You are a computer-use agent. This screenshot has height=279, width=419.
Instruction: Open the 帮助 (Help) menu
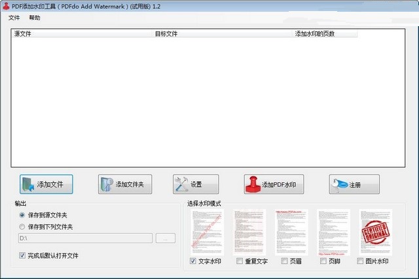click(34, 18)
